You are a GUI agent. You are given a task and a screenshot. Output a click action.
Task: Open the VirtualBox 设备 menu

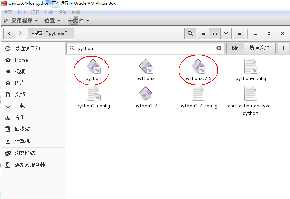62,13
